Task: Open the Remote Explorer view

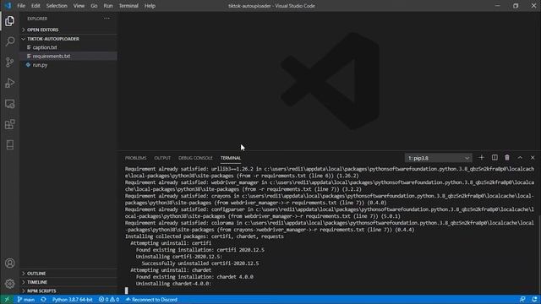Action: (9, 104)
